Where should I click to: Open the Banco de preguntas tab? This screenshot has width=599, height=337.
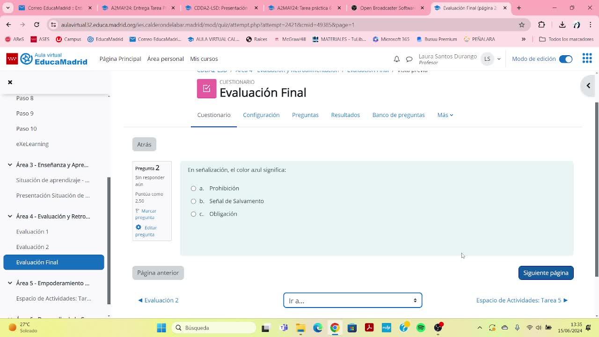click(x=399, y=115)
